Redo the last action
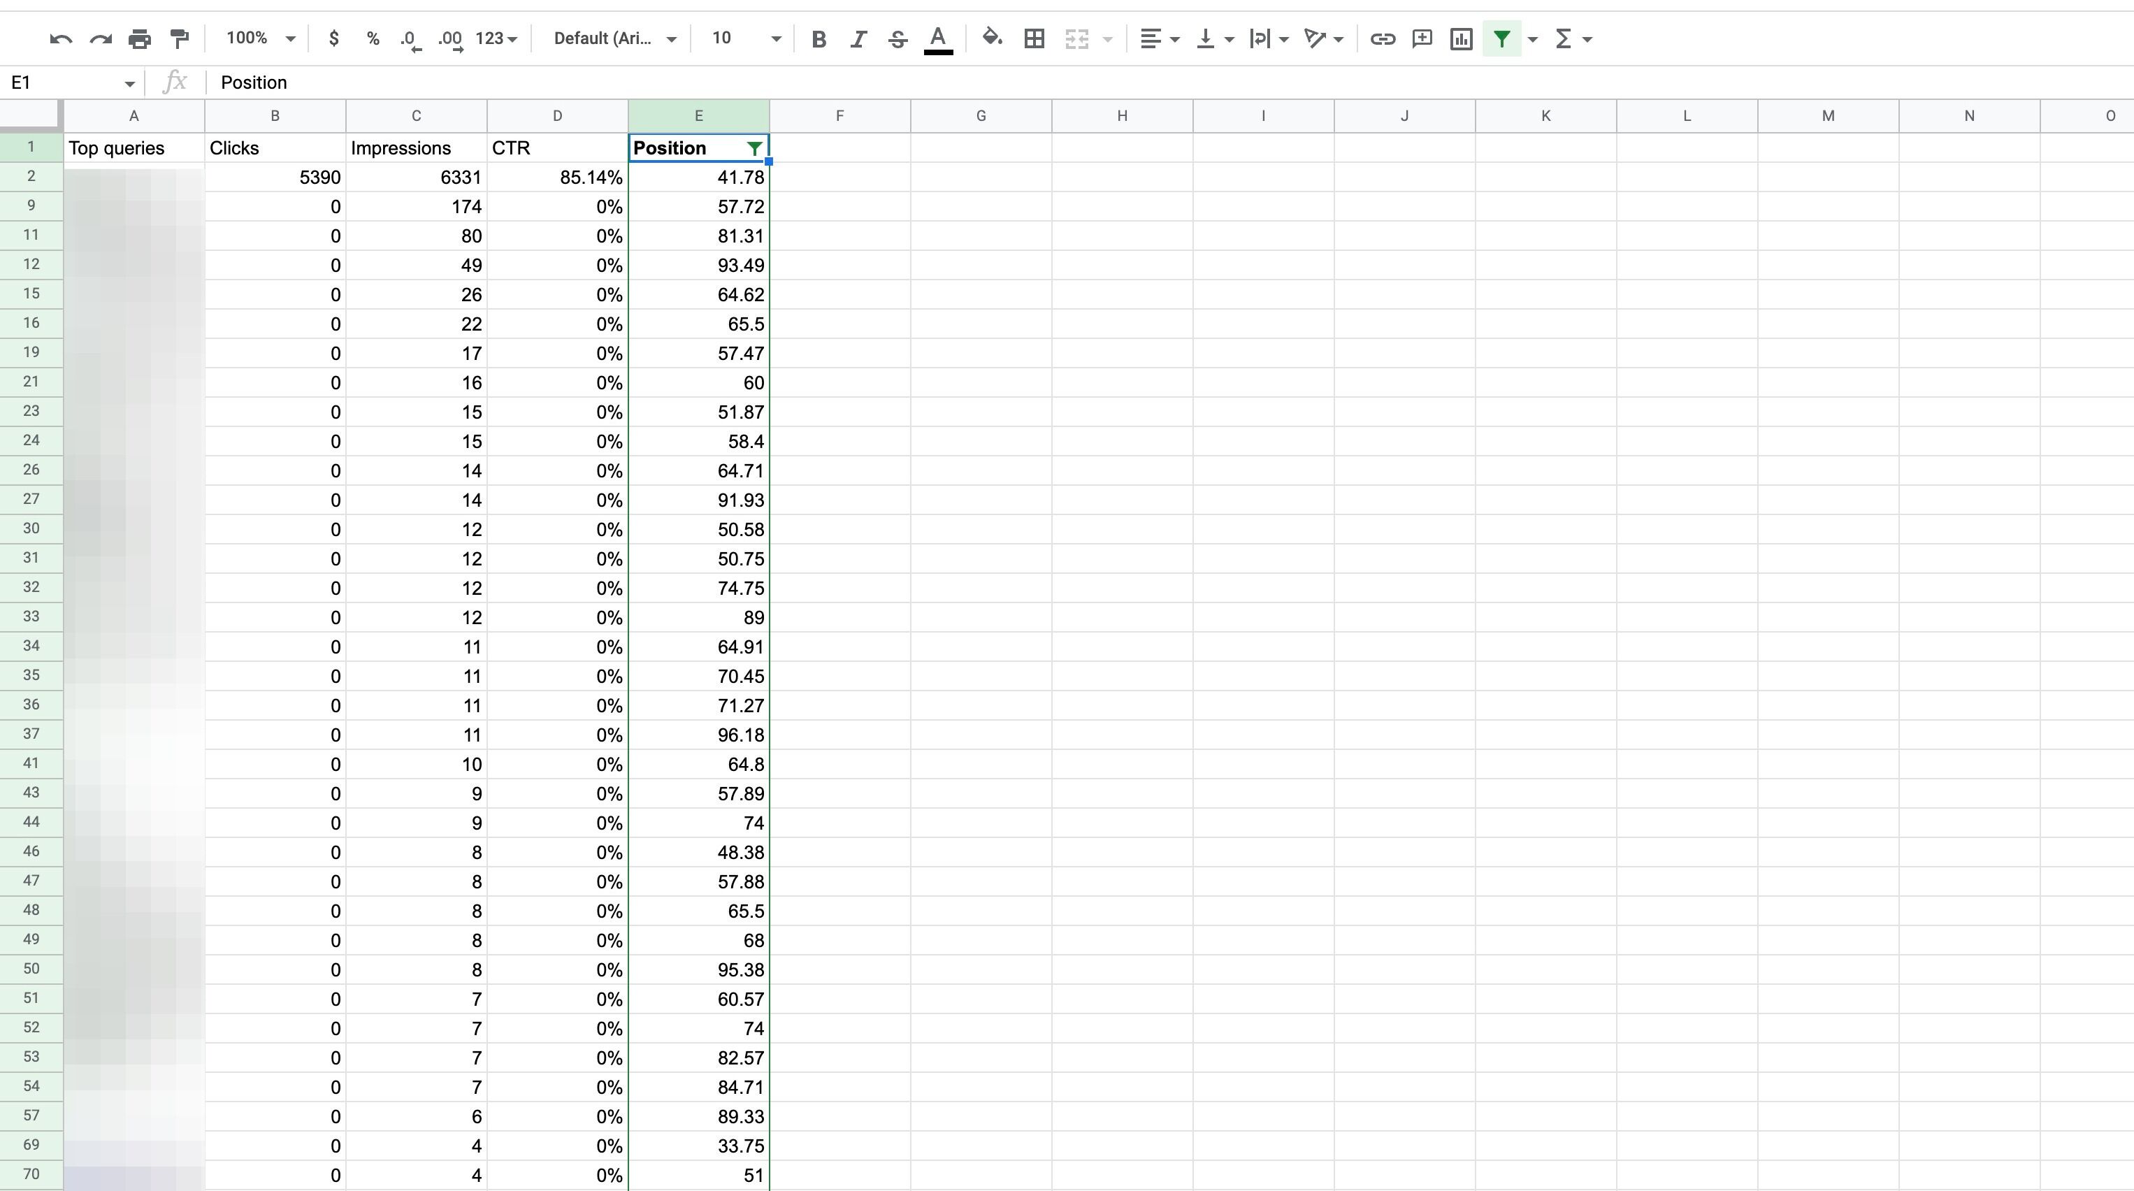This screenshot has height=1191, width=2134. click(100, 39)
